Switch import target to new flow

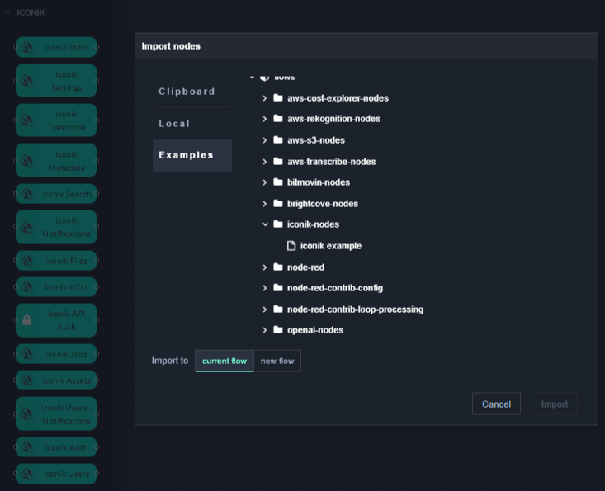point(277,361)
